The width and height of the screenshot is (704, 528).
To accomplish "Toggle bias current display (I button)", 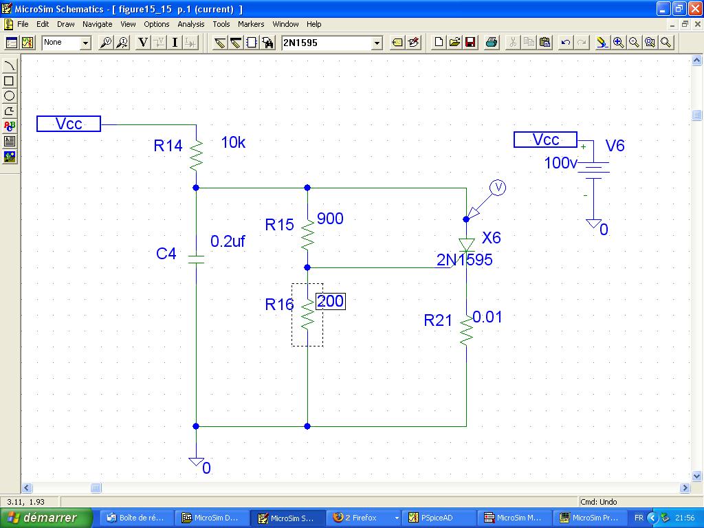I will [x=175, y=43].
